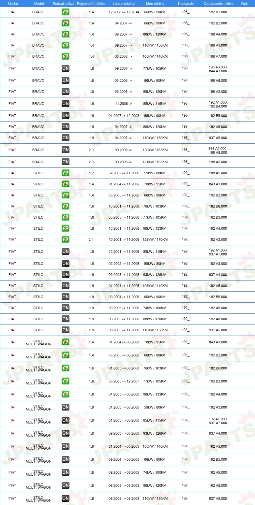Click petrol icon in Stilo Multi Wagon 843 A1.000 row
This screenshot has height=505, width=255.
coord(66,342)
